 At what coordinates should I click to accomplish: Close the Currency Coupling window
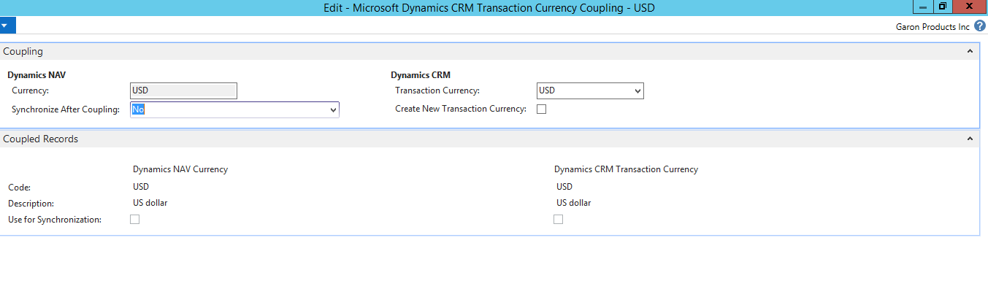coord(968,7)
